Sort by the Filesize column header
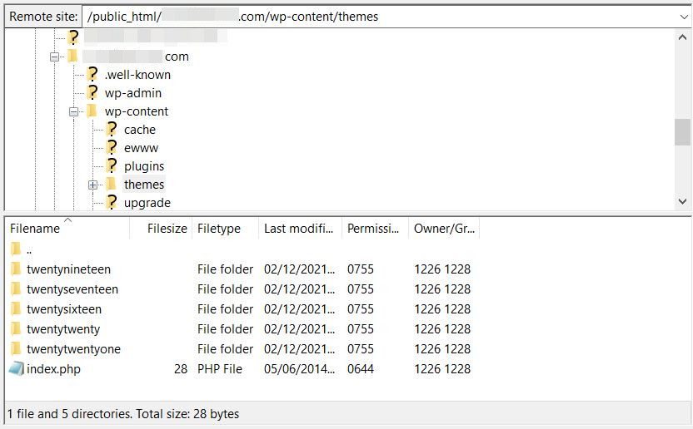 [167, 229]
